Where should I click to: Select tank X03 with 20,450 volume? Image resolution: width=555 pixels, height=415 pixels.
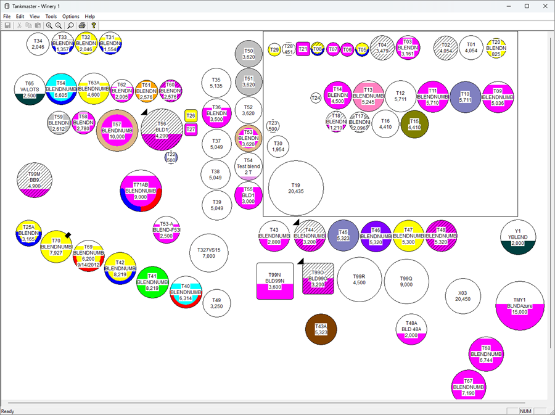pyautogui.click(x=462, y=296)
